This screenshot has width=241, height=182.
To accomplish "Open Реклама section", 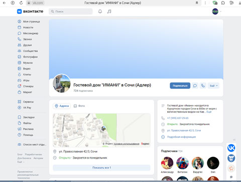I will (26, 129).
